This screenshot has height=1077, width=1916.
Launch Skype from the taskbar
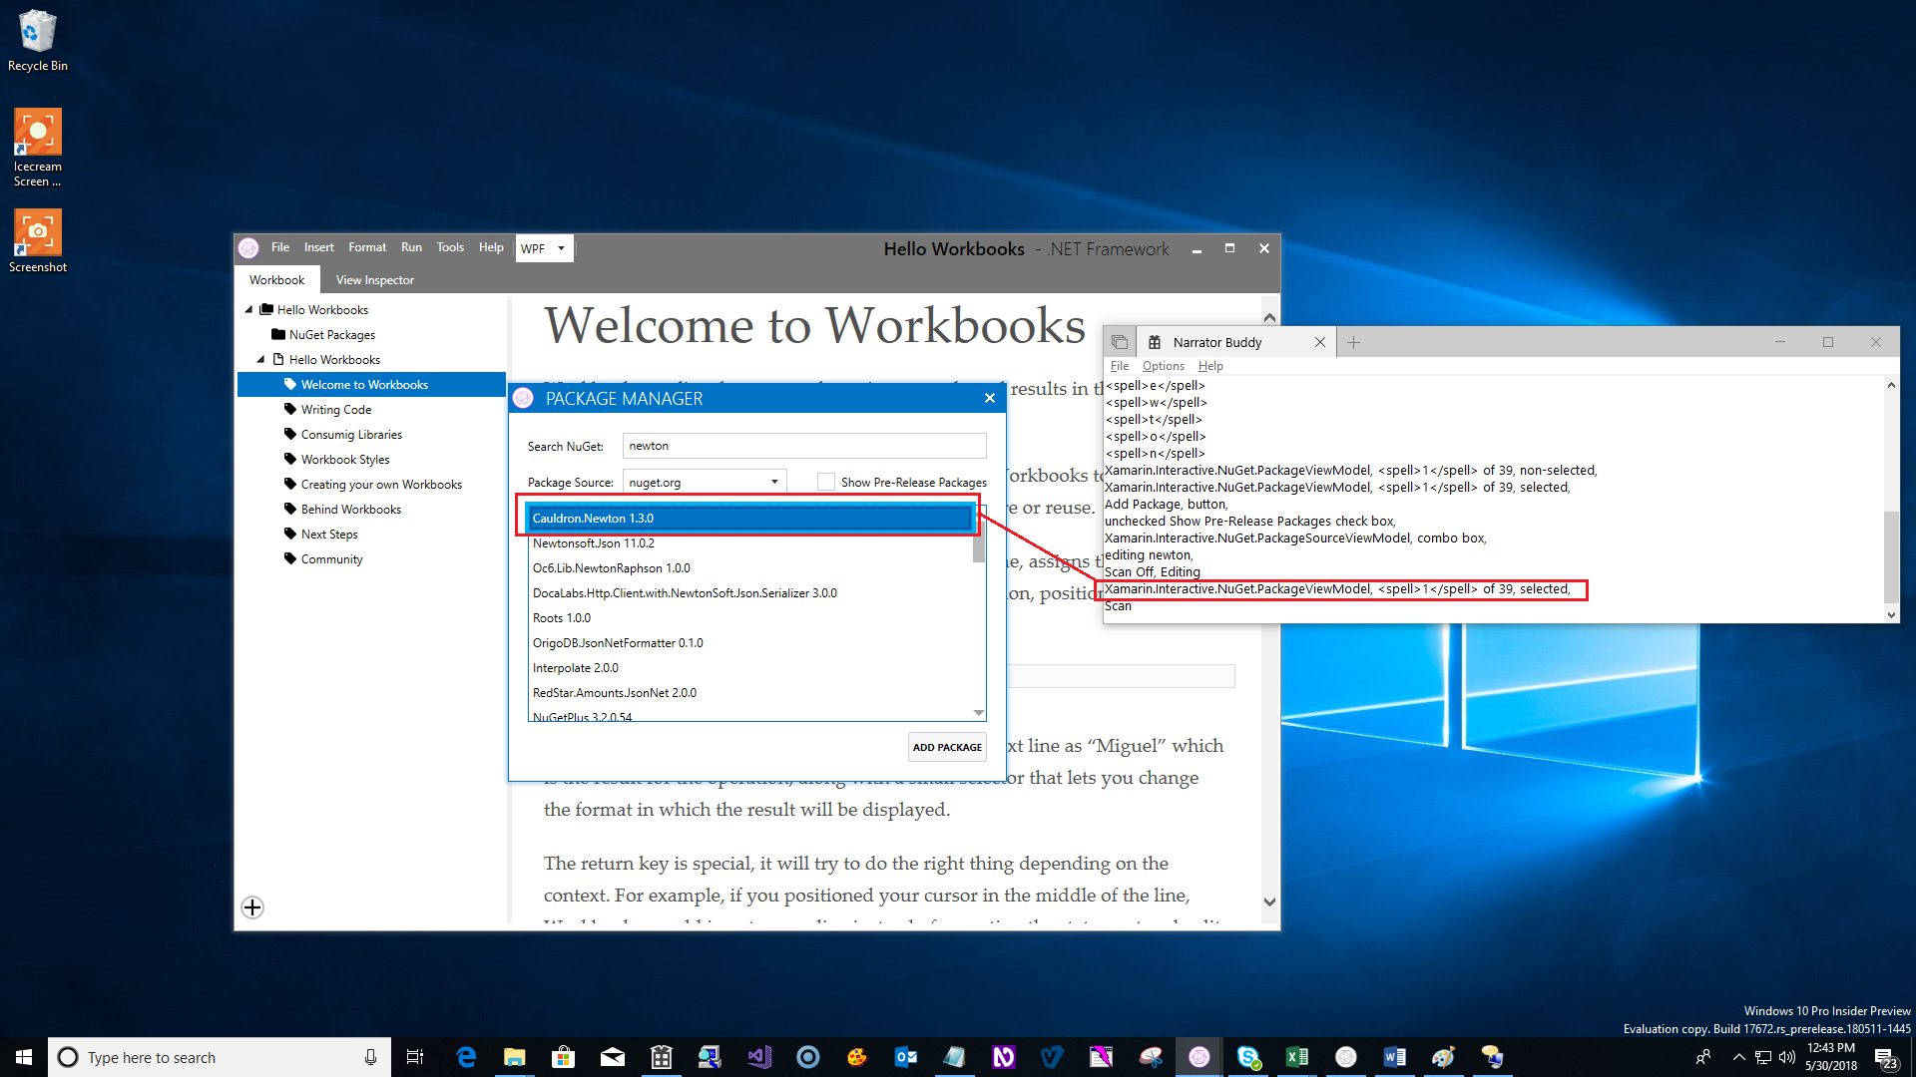[1247, 1056]
